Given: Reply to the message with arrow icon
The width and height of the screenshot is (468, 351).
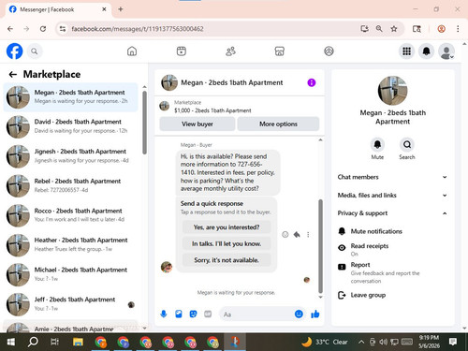Looking at the screenshot, I should pyautogui.click(x=297, y=234).
